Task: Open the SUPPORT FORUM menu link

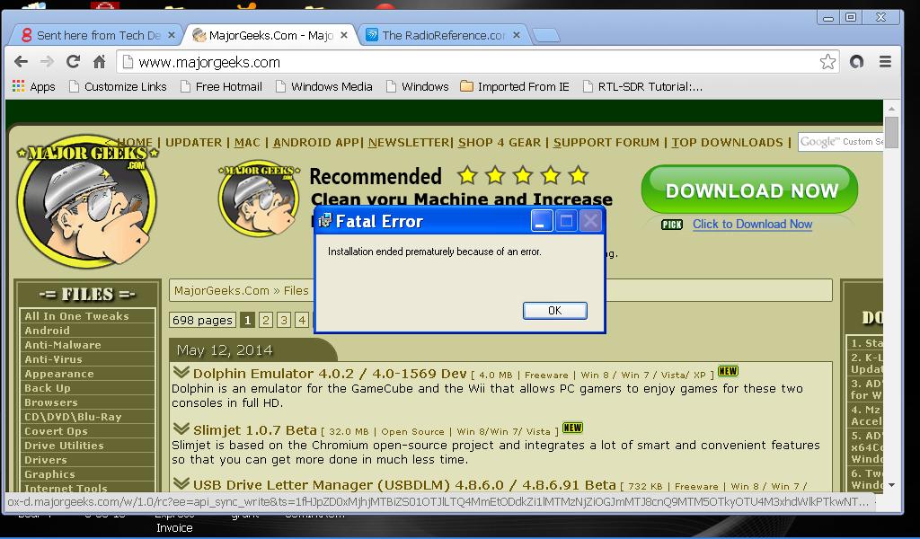Action: [x=606, y=143]
